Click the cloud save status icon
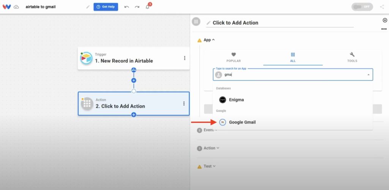 pos(16,7)
